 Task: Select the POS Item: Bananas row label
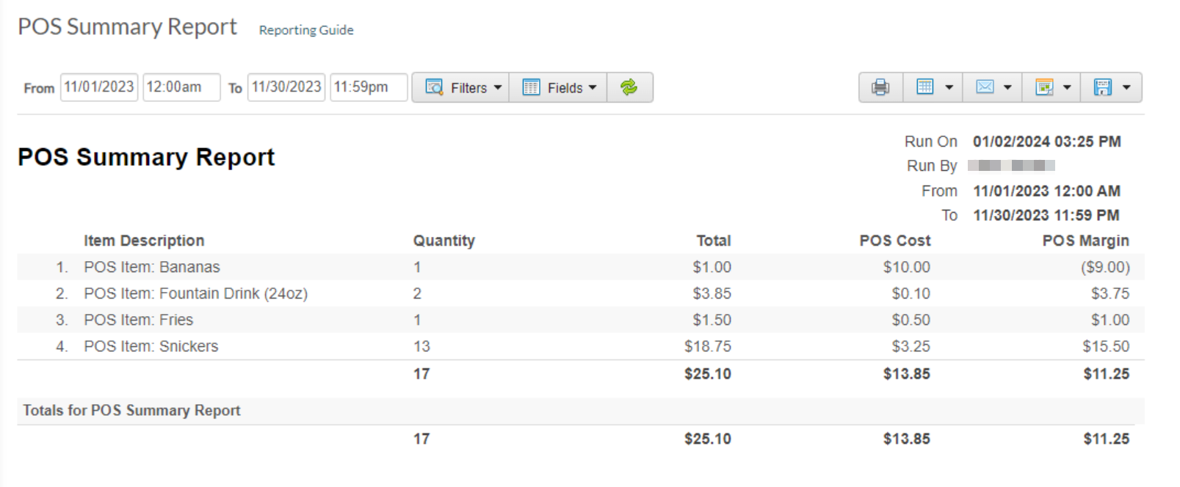tap(152, 267)
